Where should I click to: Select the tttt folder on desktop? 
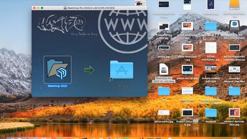tap(164, 91)
